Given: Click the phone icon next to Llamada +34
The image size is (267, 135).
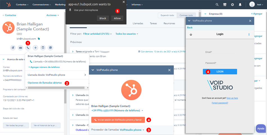Looking at the screenshot, I should point(31,62).
